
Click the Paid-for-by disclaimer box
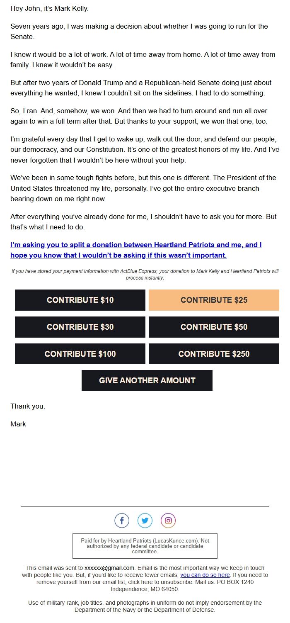coord(145,546)
